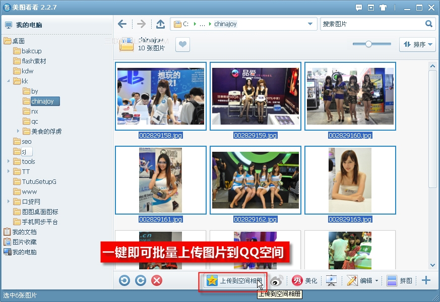Open the skin (shirt) changer

383,8
